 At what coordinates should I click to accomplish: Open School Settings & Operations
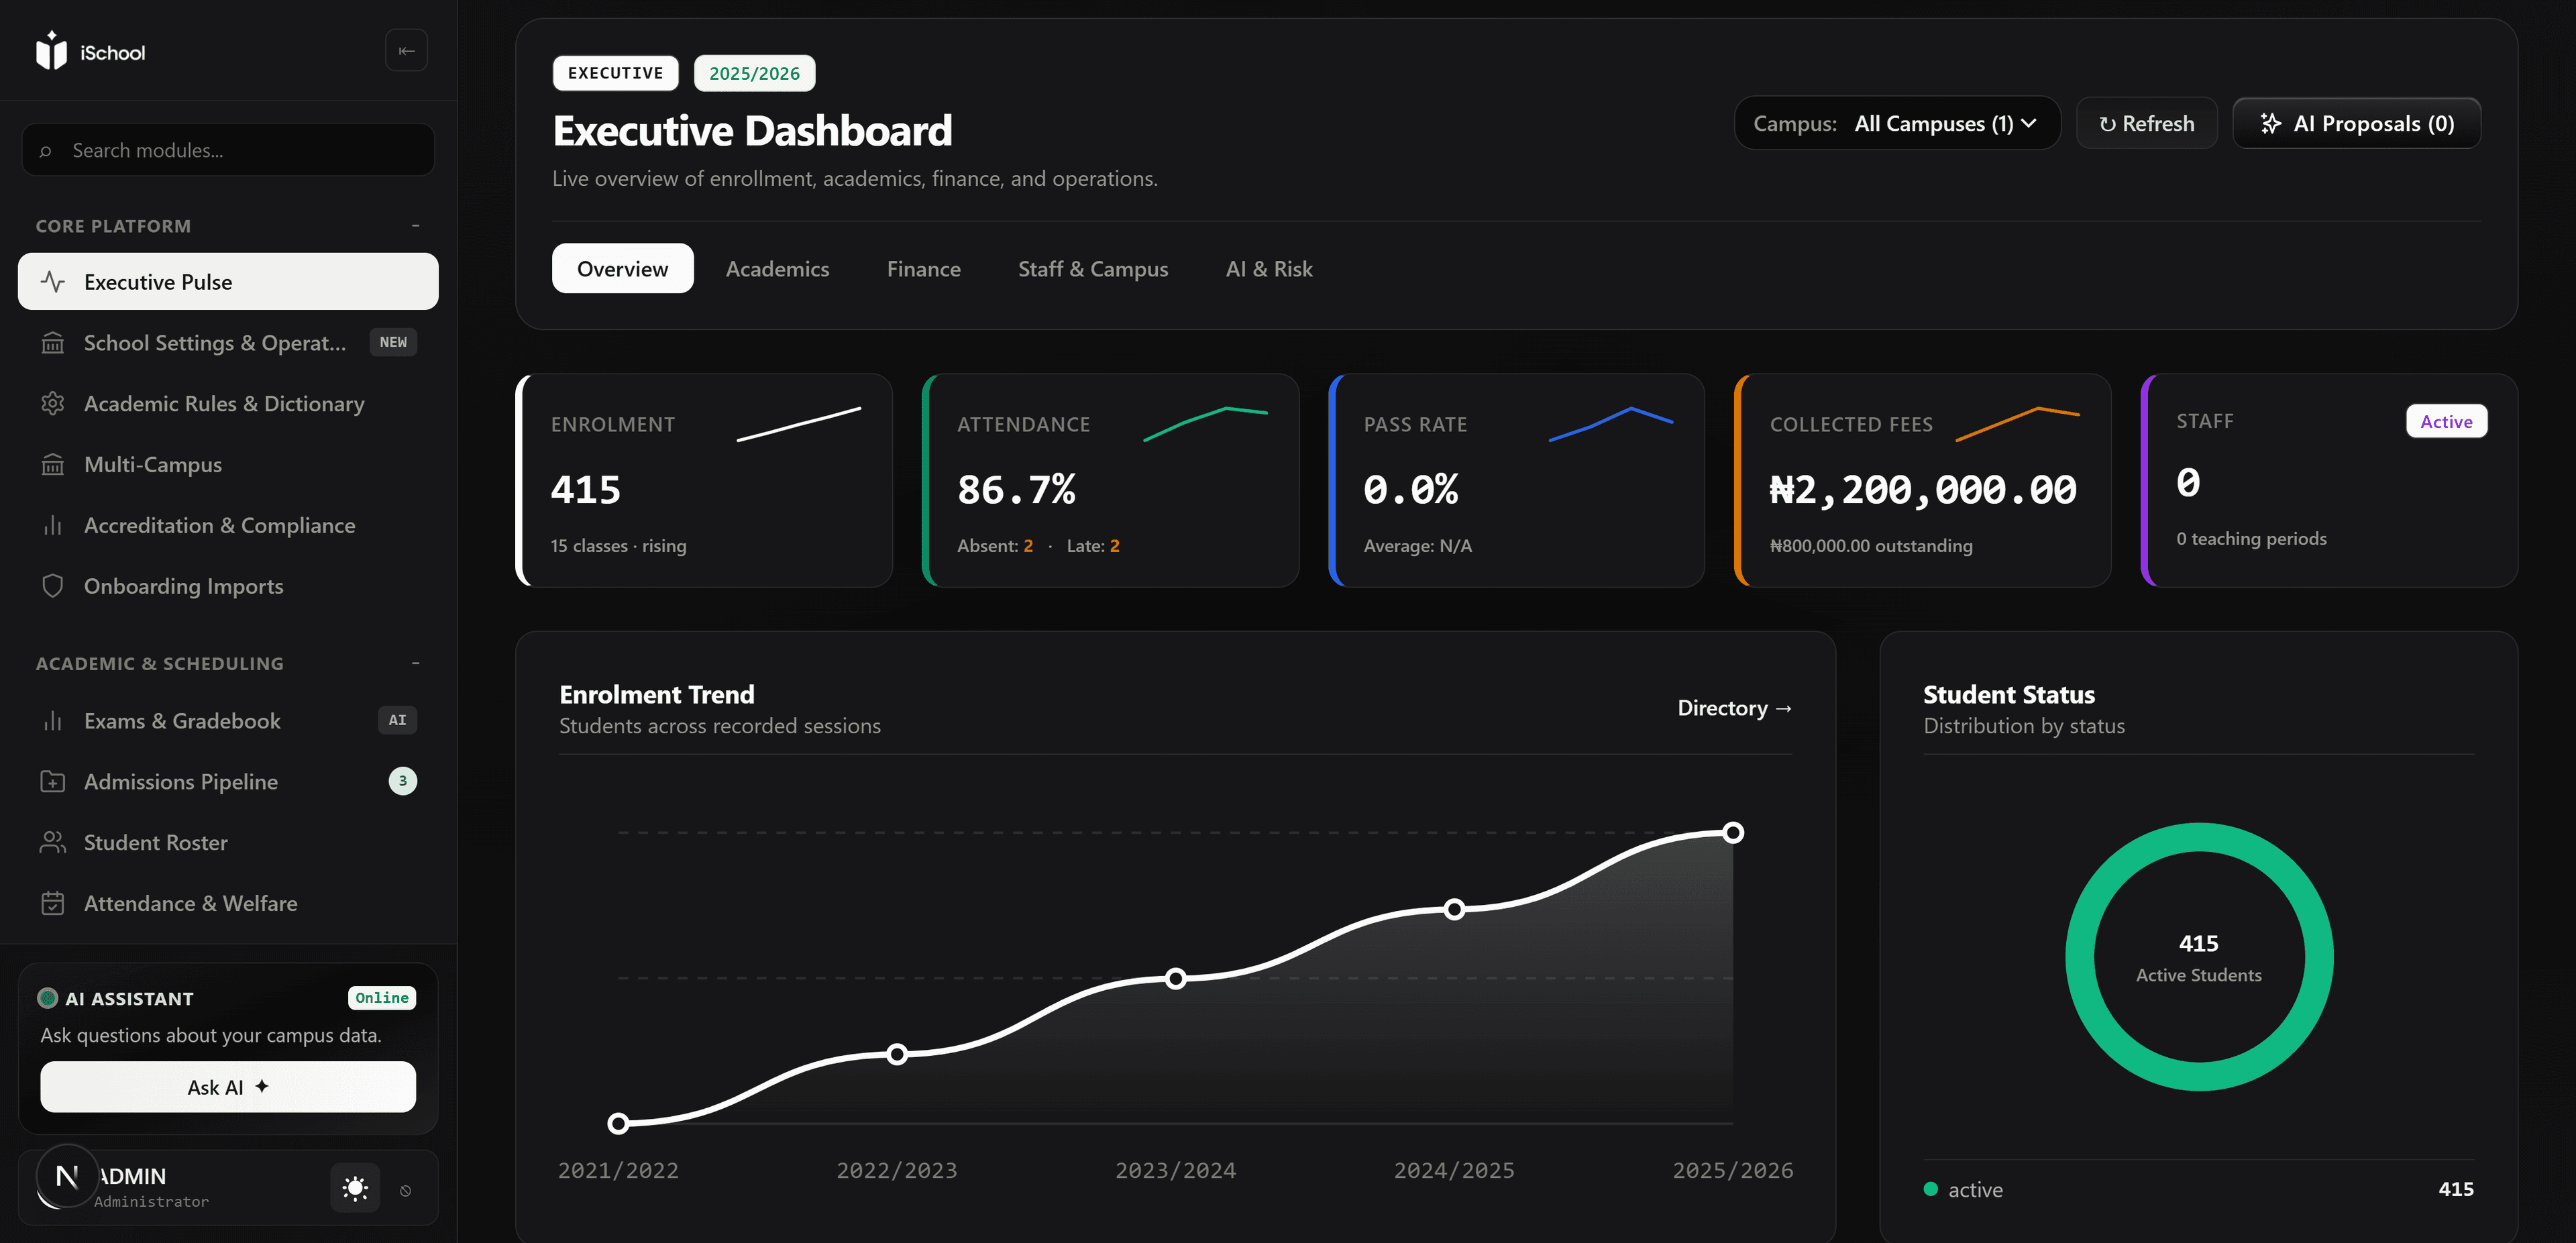[228, 343]
